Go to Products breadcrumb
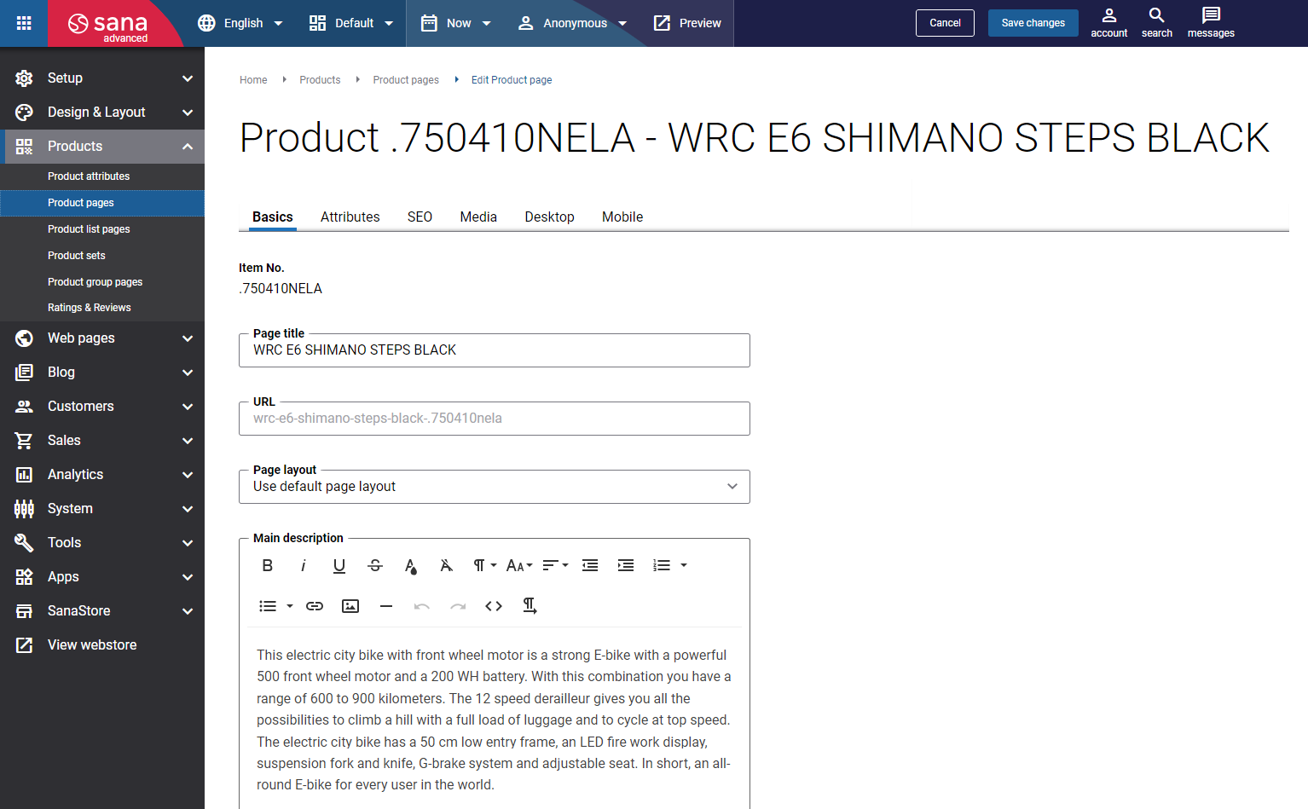This screenshot has width=1308, height=809. (320, 80)
